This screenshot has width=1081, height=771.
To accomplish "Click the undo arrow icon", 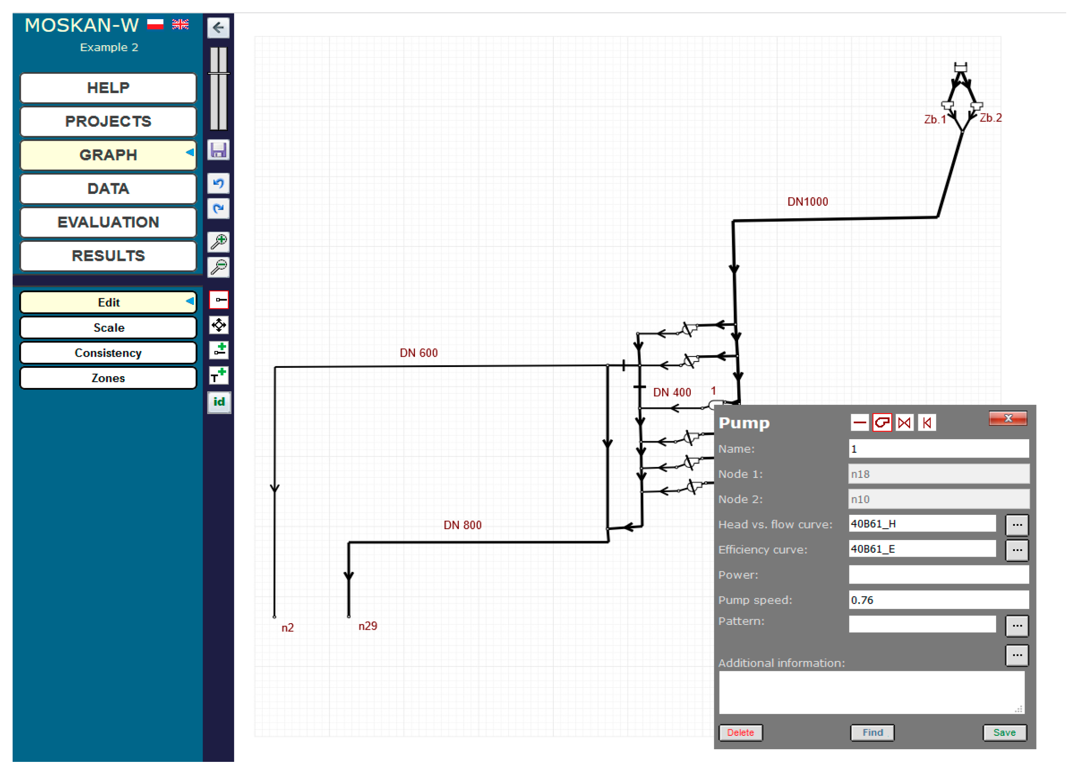I will click(218, 184).
